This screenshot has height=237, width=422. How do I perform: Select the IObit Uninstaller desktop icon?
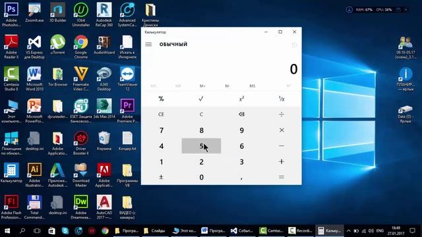[x=81, y=14]
